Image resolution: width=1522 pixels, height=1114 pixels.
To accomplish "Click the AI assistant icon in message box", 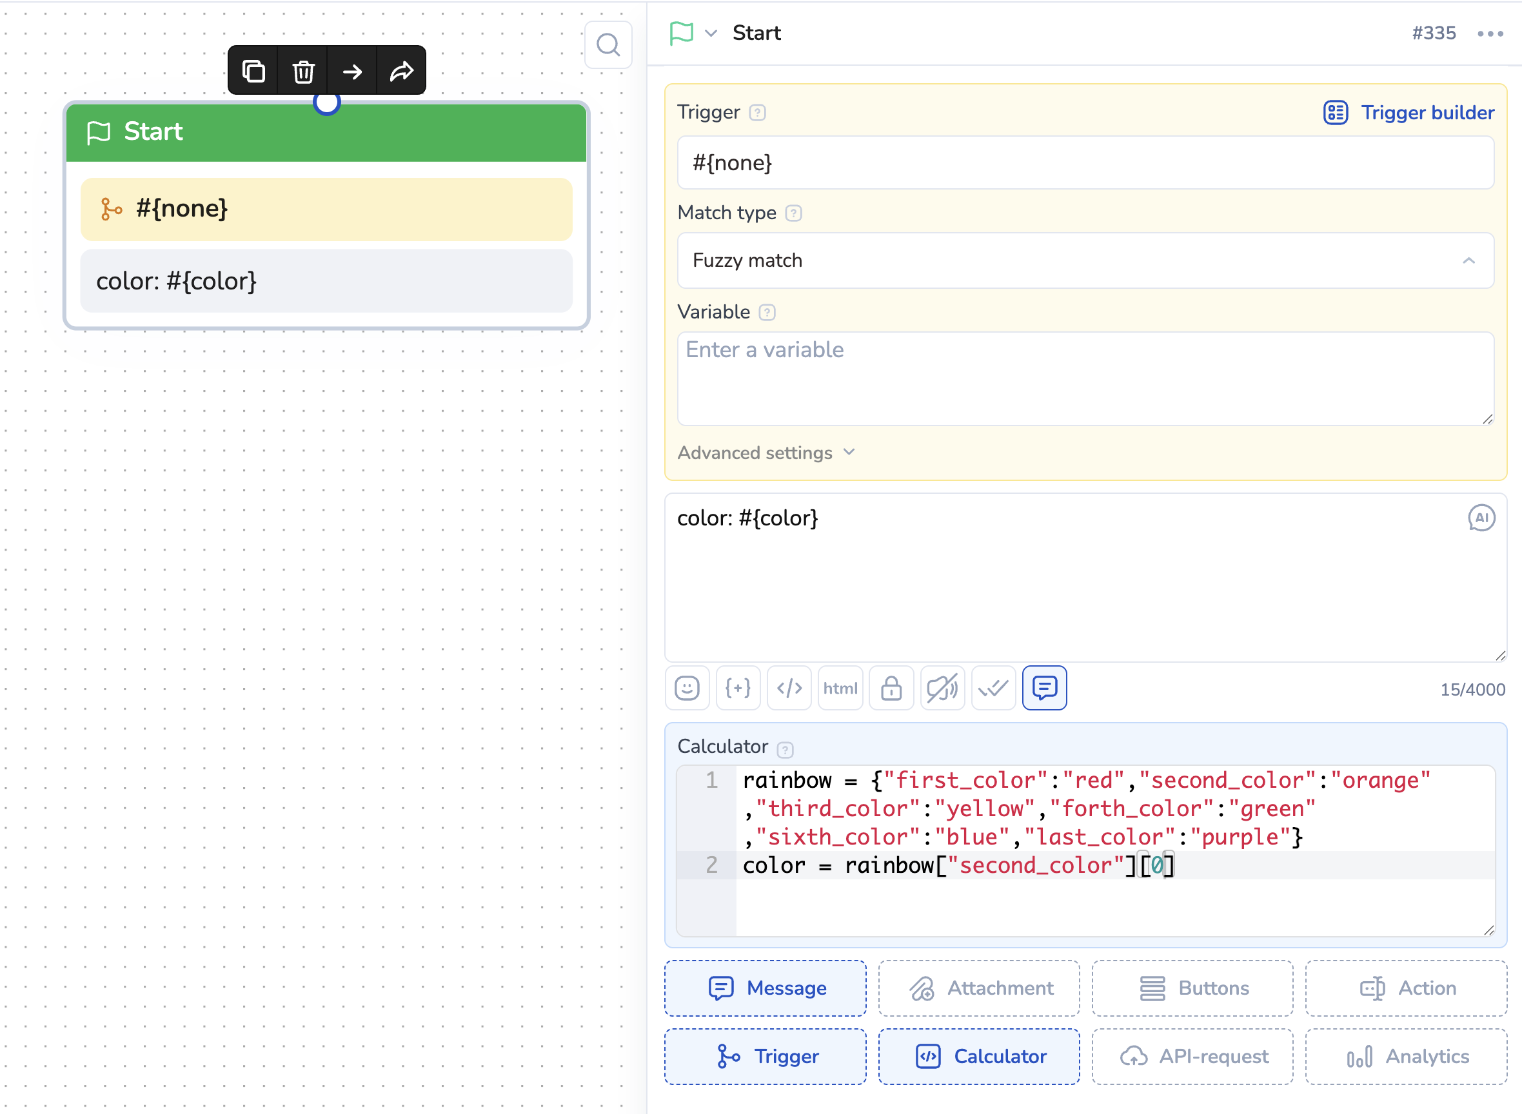I will [x=1481, y=518].
